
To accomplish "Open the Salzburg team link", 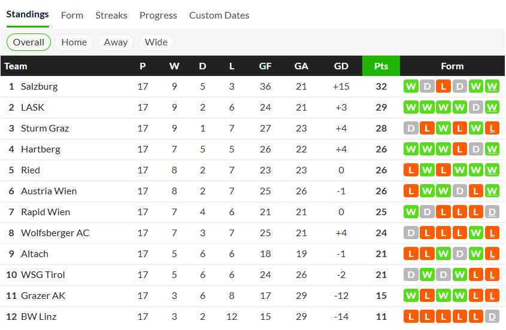I will coord(40,86).
